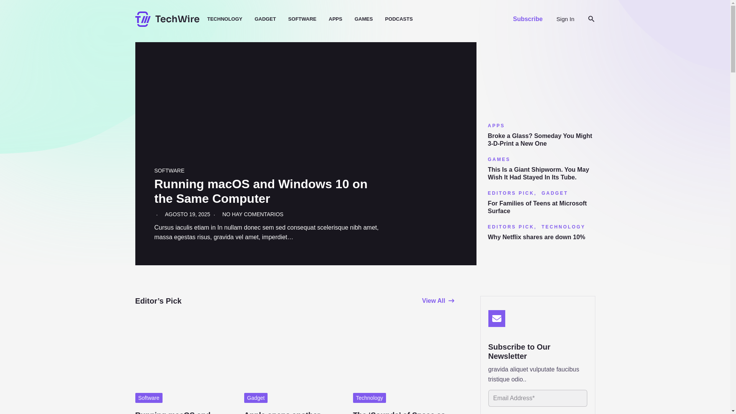Image resolution: width=736 pixels, height=414 pixels.
Task: Click Subscribe to Our Newsletter heading
Action: [x=519, y=352]
